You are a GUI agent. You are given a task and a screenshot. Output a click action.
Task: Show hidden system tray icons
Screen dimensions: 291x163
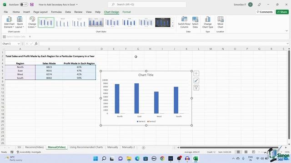point(233,158)
